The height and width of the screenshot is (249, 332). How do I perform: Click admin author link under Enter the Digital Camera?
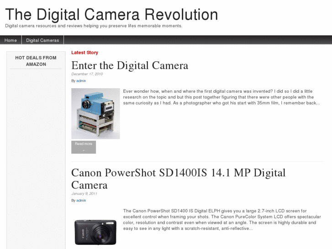point(81,81)
